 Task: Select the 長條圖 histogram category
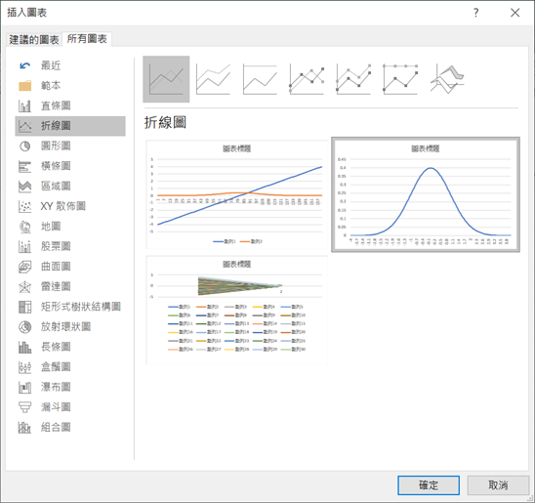pos(70,347)
